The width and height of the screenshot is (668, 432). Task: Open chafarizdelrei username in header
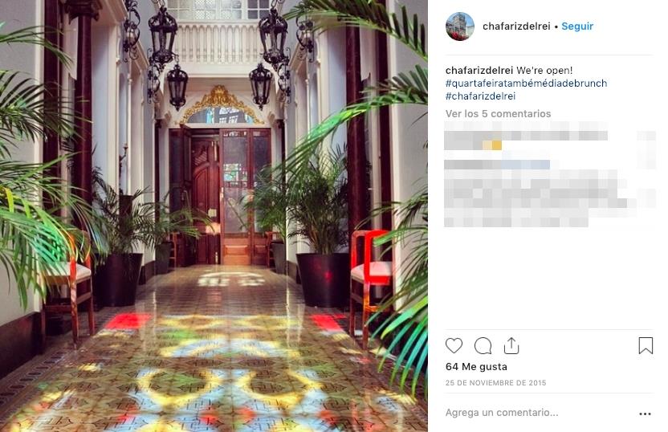[x=516, y=26]
